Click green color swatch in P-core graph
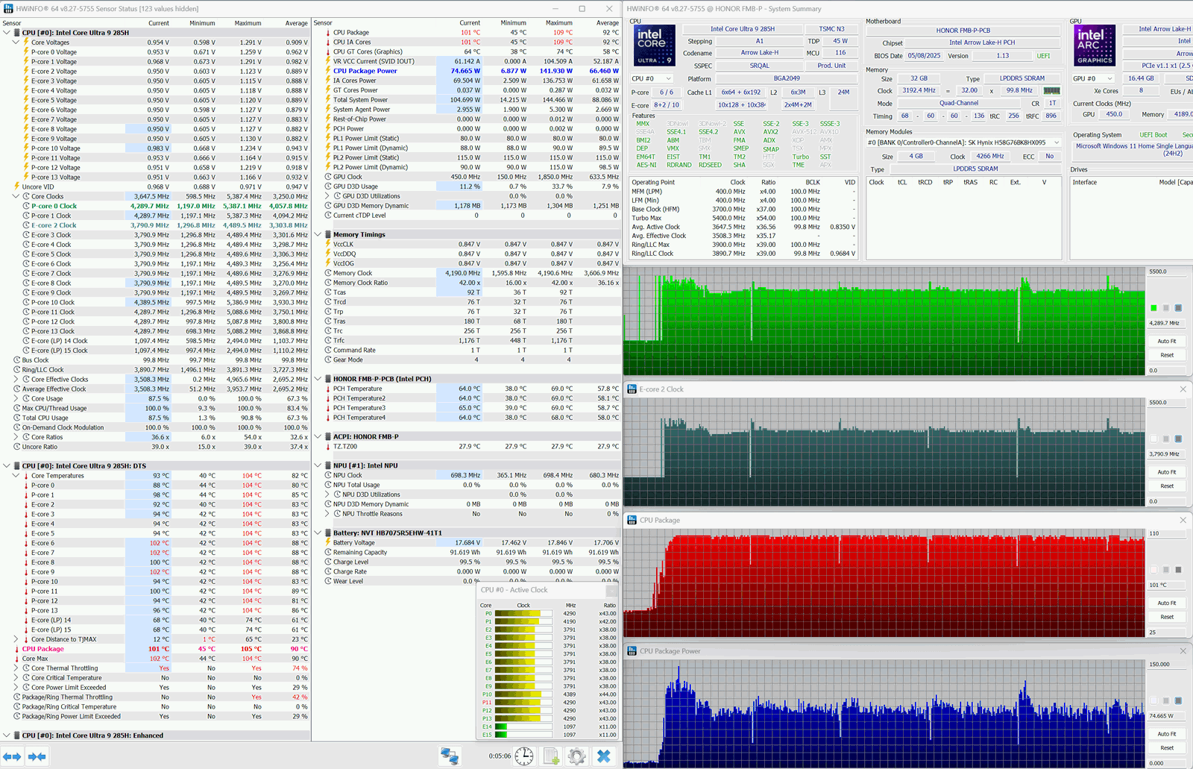This screenshot has width=1193, height=769. [1154, 307]
